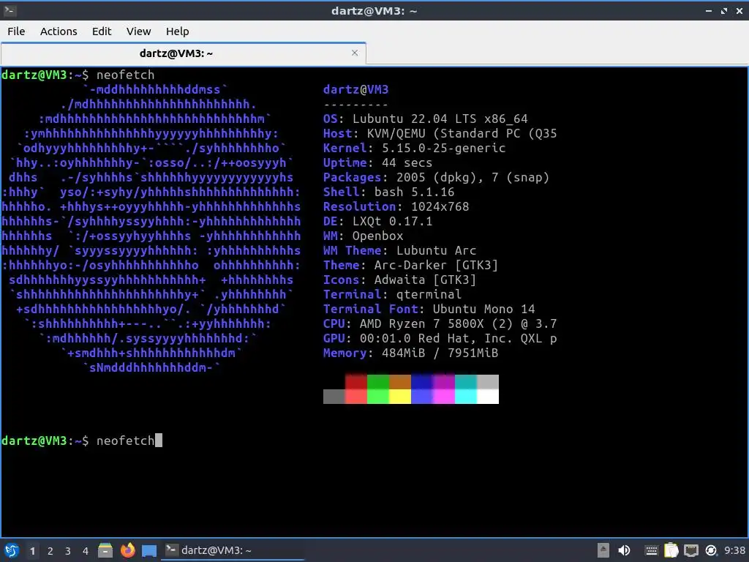The height and width of the screenshot is (562, 749).
Task: Switch to virtual desktop 3
Action: (68, 551)
